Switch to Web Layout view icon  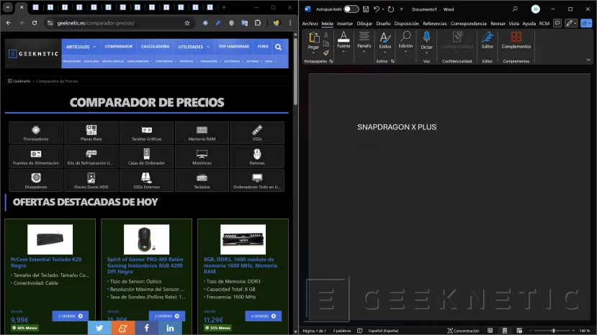(519, 331)
